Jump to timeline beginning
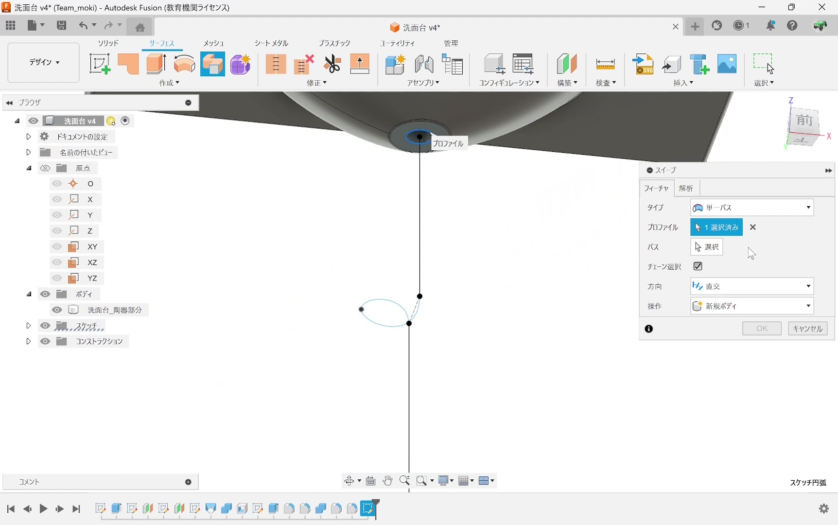The image size is (838, 525). tap(11, 509)
